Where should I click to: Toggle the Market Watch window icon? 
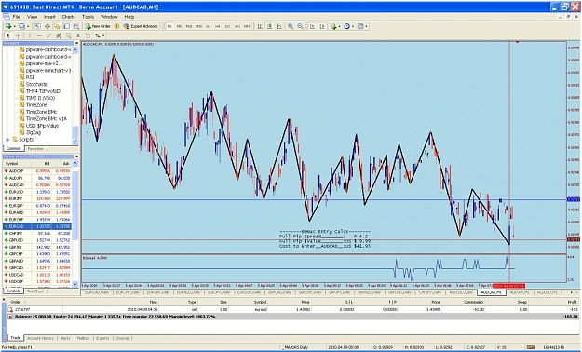37,26
